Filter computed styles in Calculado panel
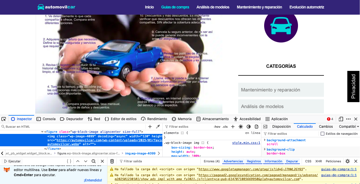 tap(290, 134)
